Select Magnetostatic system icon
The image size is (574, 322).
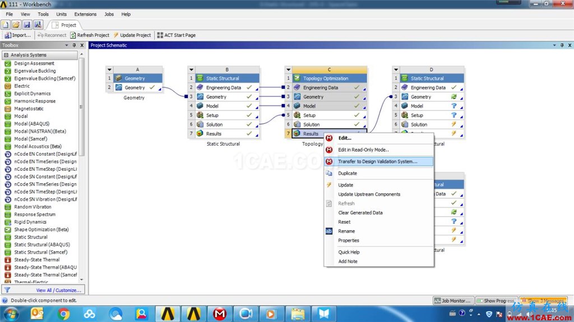[x=8, y=109]
